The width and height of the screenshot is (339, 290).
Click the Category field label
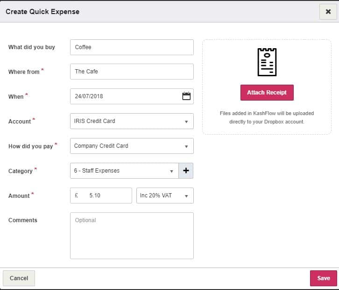coord(21,171)
